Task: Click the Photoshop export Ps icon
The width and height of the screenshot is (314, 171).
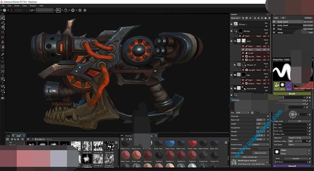Action: (58, 10)
